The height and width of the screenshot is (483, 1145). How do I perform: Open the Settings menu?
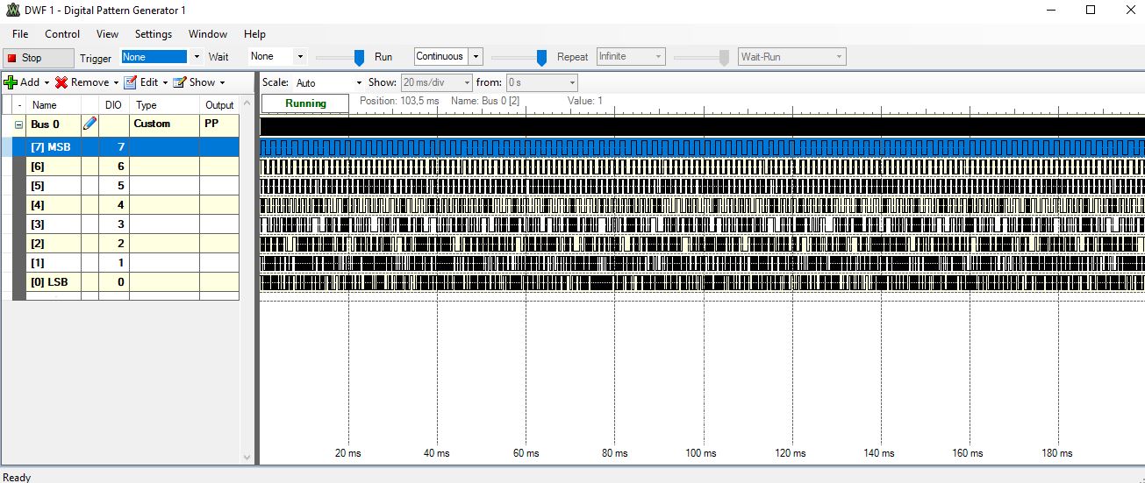click(x=154, y=34)
